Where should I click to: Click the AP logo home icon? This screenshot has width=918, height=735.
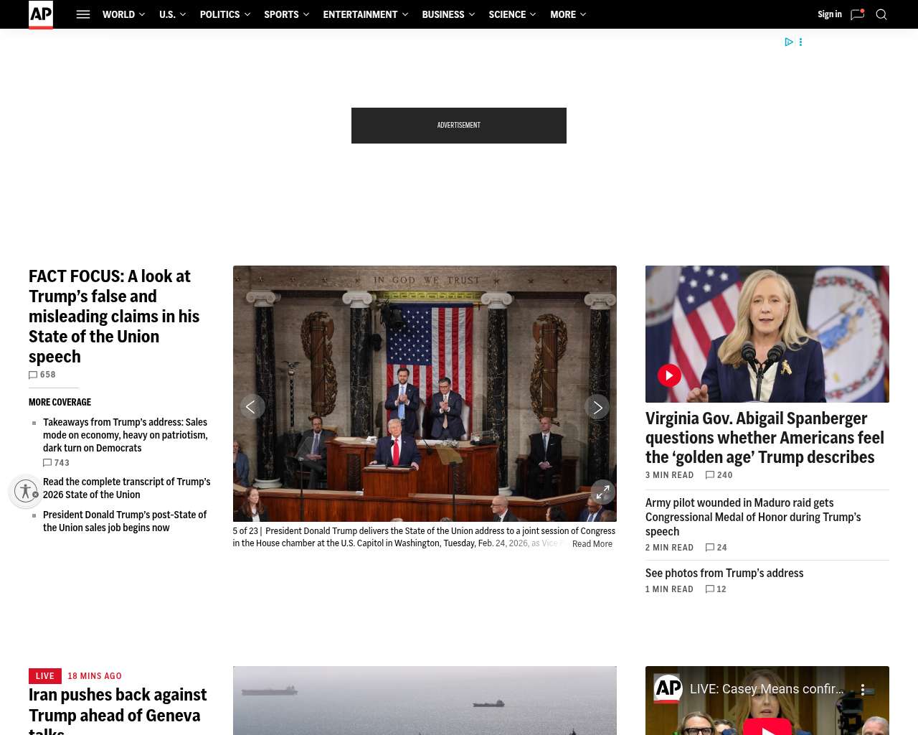click(x=41, y=14)
